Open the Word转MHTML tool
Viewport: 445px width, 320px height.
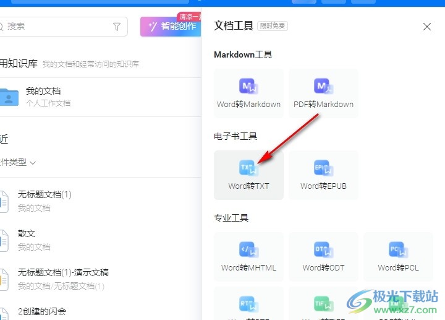coord(248,257)
